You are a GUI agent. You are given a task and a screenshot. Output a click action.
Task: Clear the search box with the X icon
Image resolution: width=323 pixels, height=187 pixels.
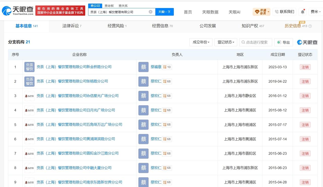151,12
